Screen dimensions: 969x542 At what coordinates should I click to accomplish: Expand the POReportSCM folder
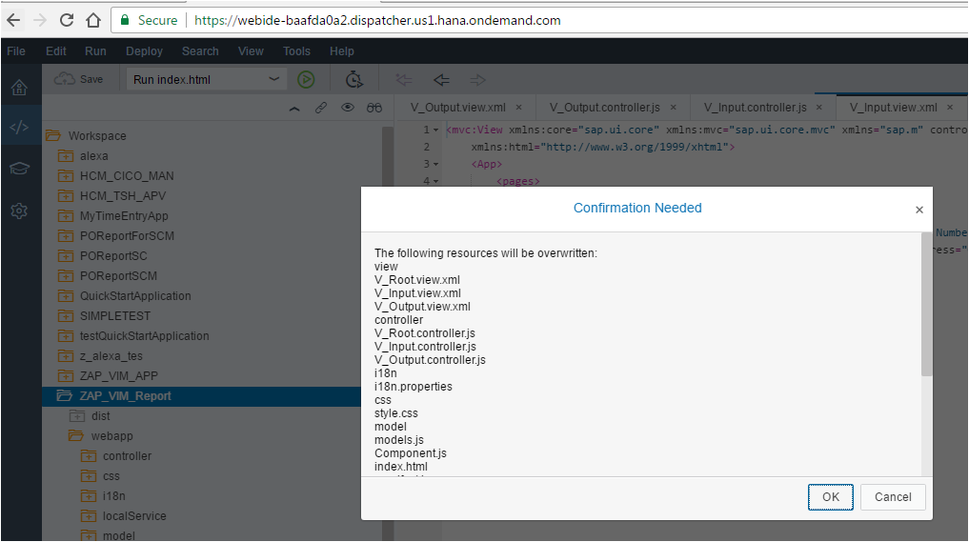pos(66,275)
